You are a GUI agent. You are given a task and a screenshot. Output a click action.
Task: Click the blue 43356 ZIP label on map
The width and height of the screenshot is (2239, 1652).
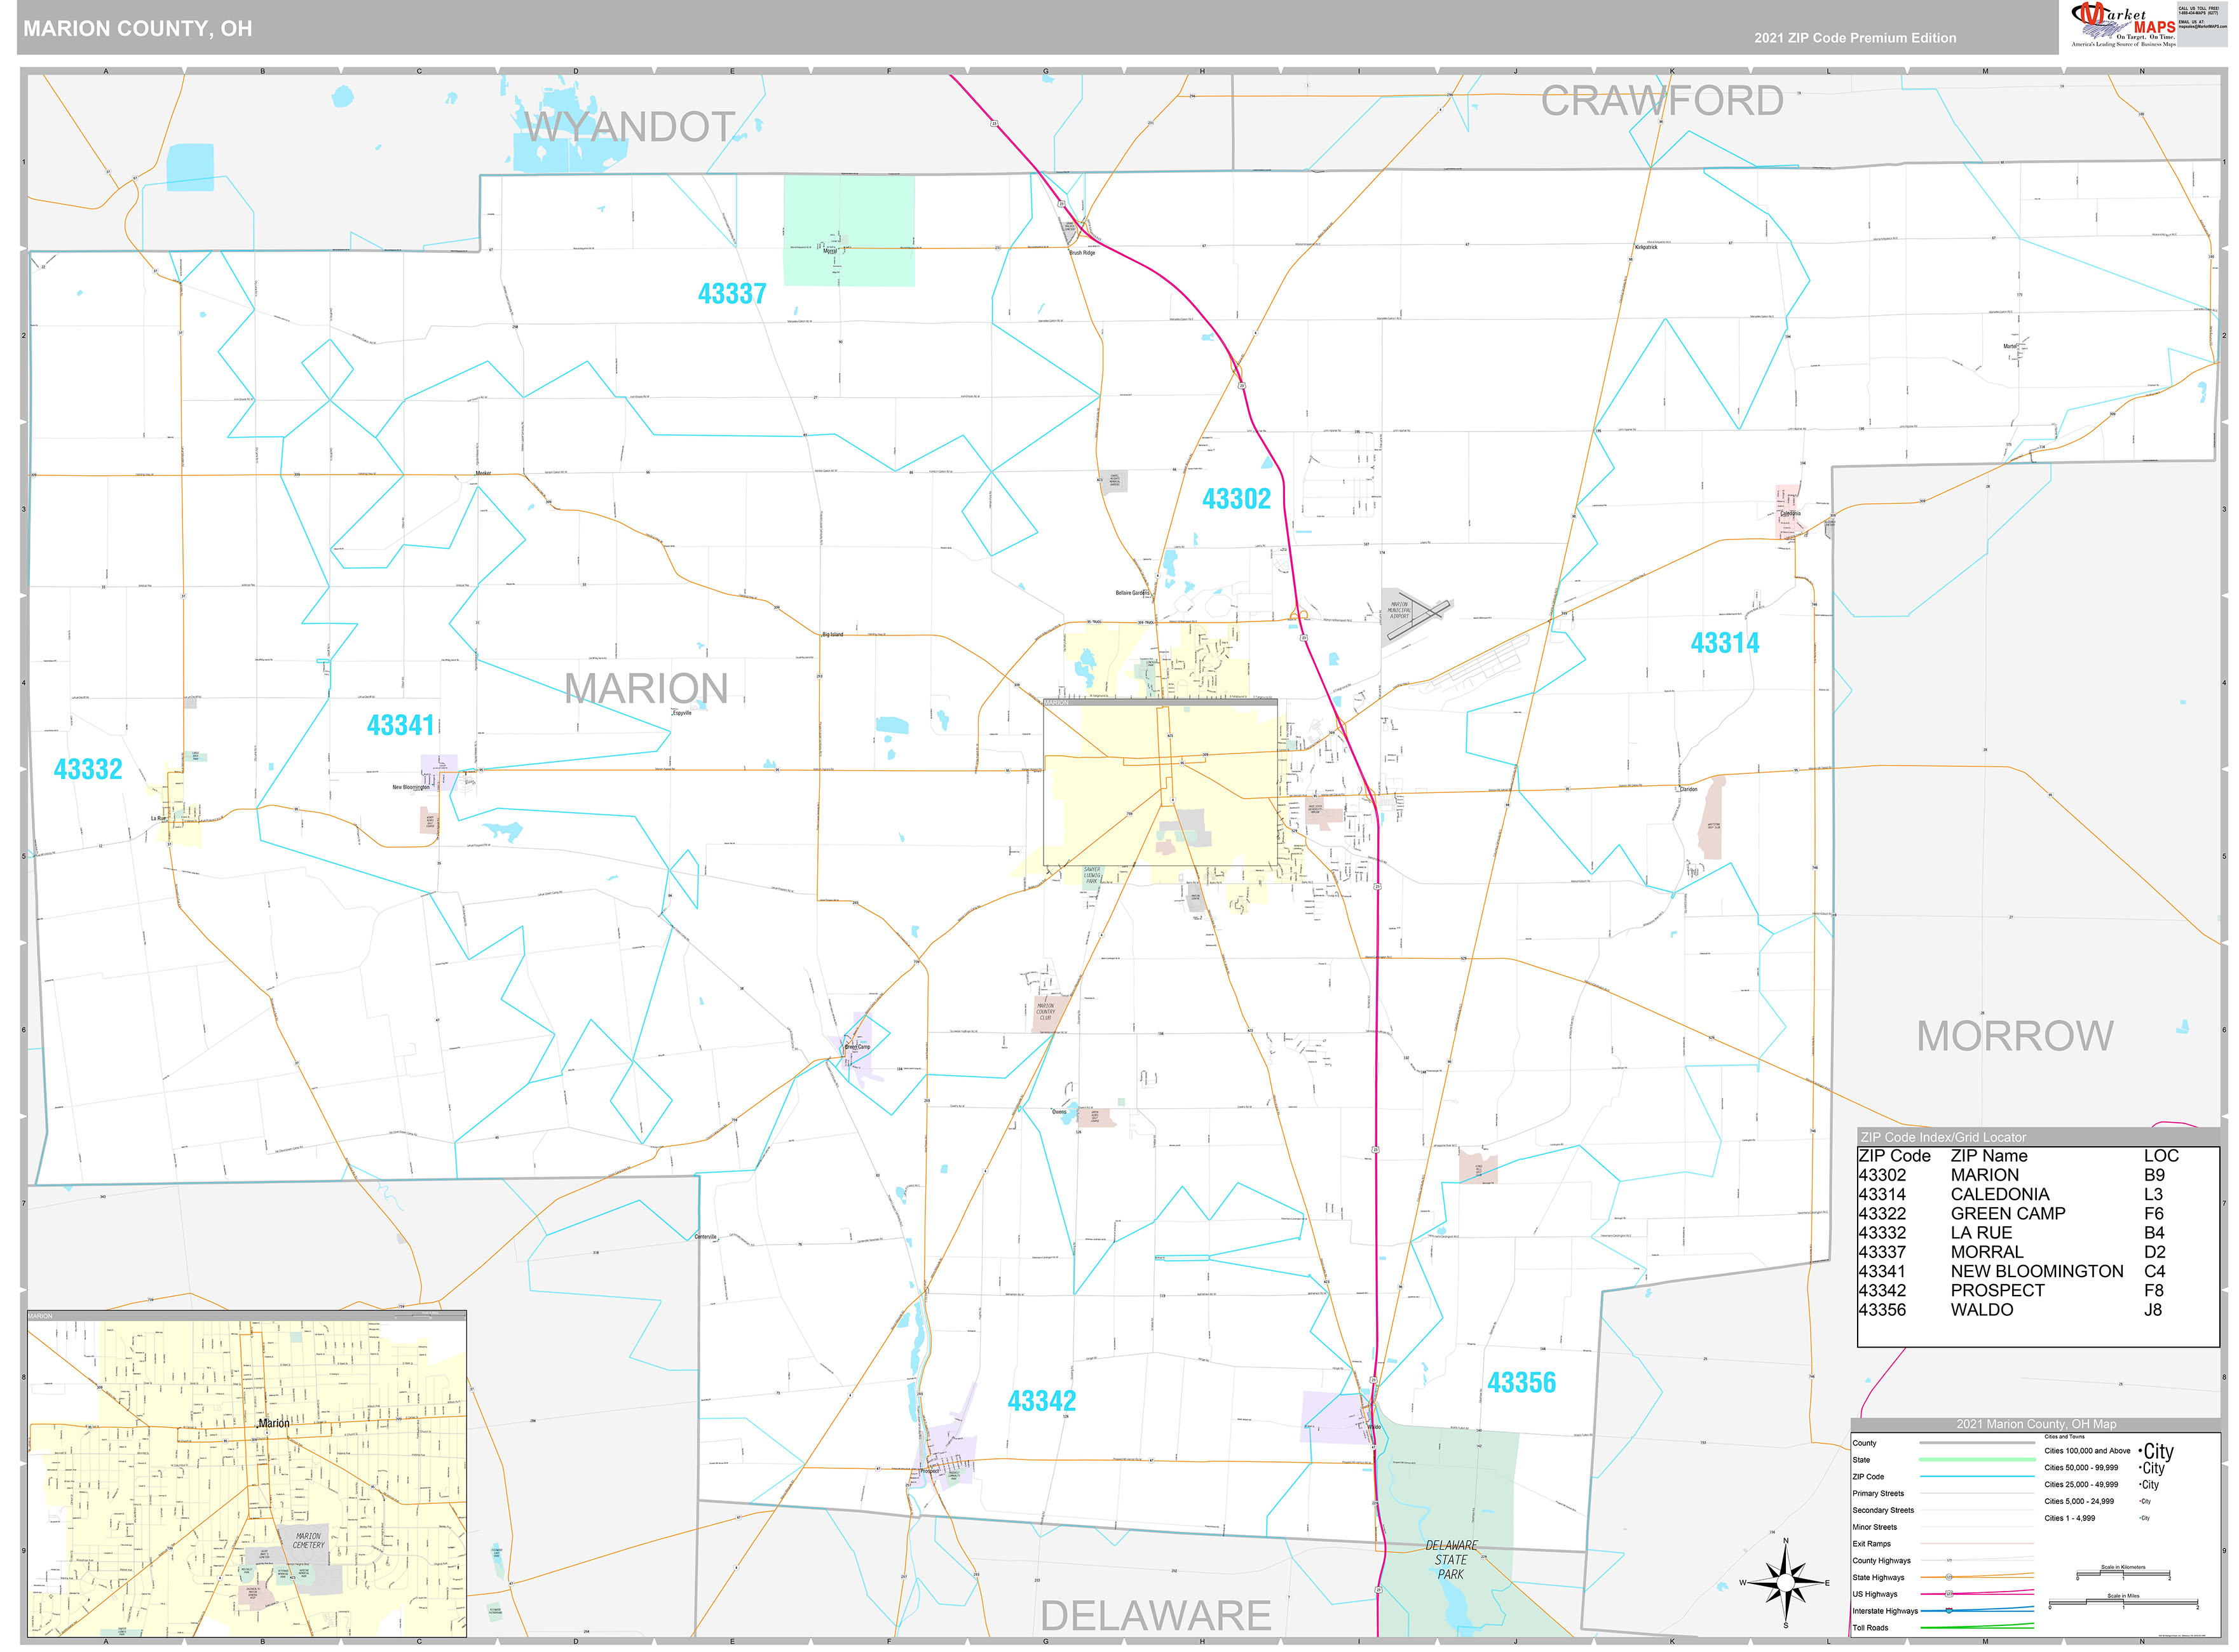[1522, 1383]
